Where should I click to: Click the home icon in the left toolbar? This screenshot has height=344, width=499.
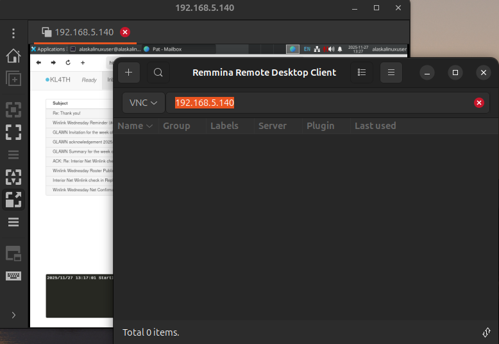[x=13, y=56]
